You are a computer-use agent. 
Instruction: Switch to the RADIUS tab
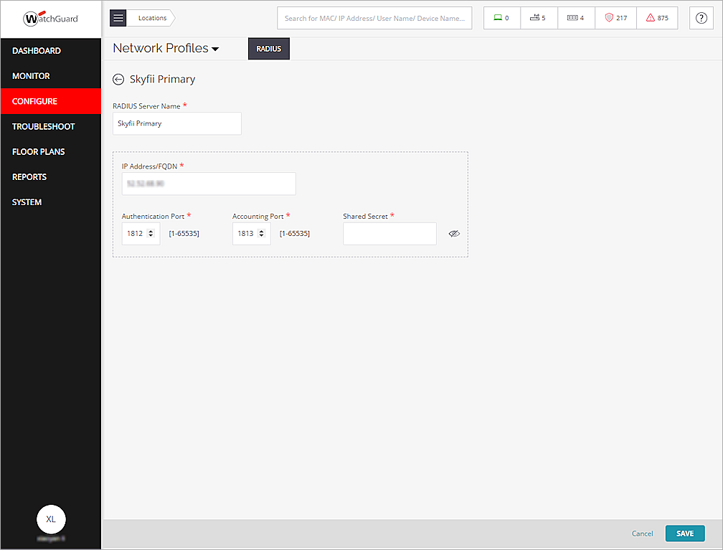tap(268, 48)
